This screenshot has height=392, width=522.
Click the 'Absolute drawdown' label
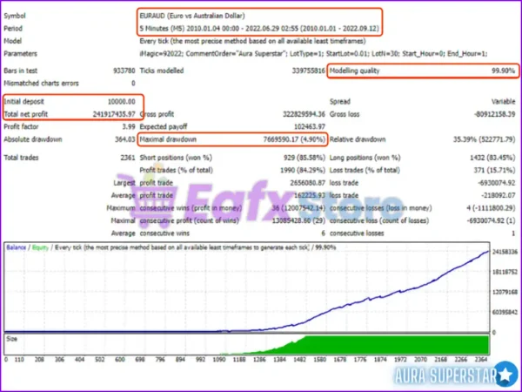click(x=33, y=139)
